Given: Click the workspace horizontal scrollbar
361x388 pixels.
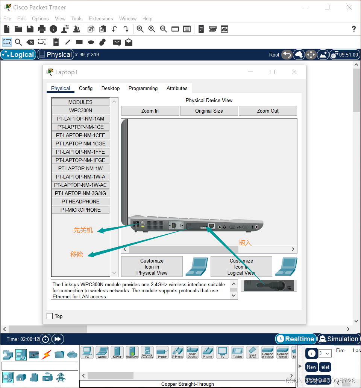Looking at the screenshot, I should [x=48, y=329].
